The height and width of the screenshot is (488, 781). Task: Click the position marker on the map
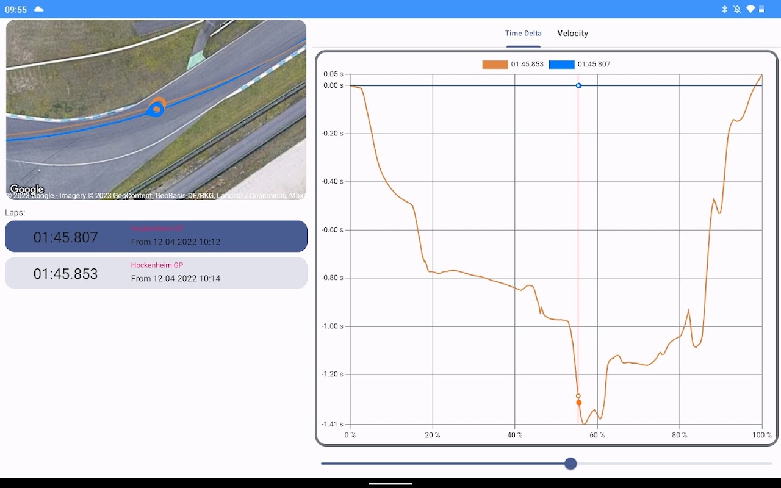[x=157, y=109]
